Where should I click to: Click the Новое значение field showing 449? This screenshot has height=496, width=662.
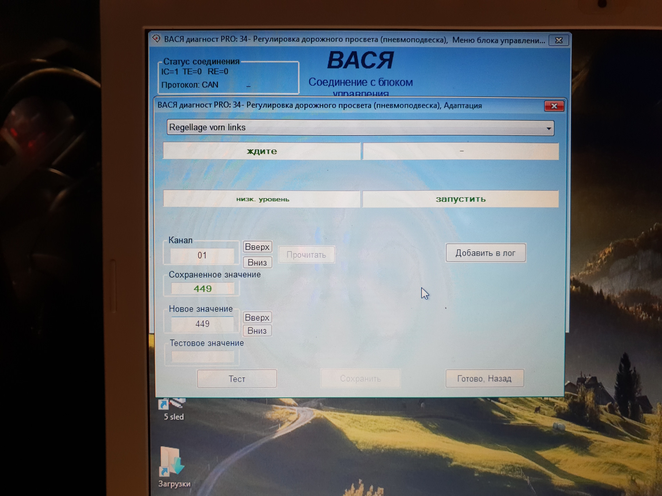(202, 324)
